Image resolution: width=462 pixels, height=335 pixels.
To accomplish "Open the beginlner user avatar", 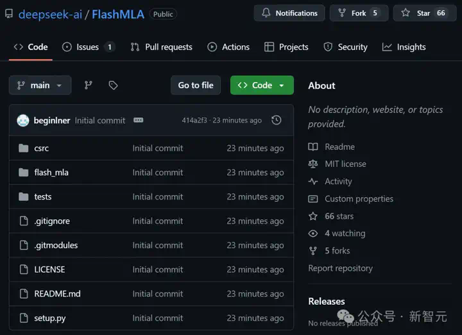I will coord(23,120).
